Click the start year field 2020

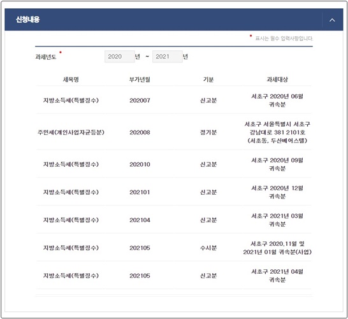click(x=120, y=57)
